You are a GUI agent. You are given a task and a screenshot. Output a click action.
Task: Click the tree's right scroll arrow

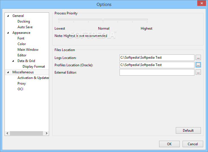(x=46, y=133)
